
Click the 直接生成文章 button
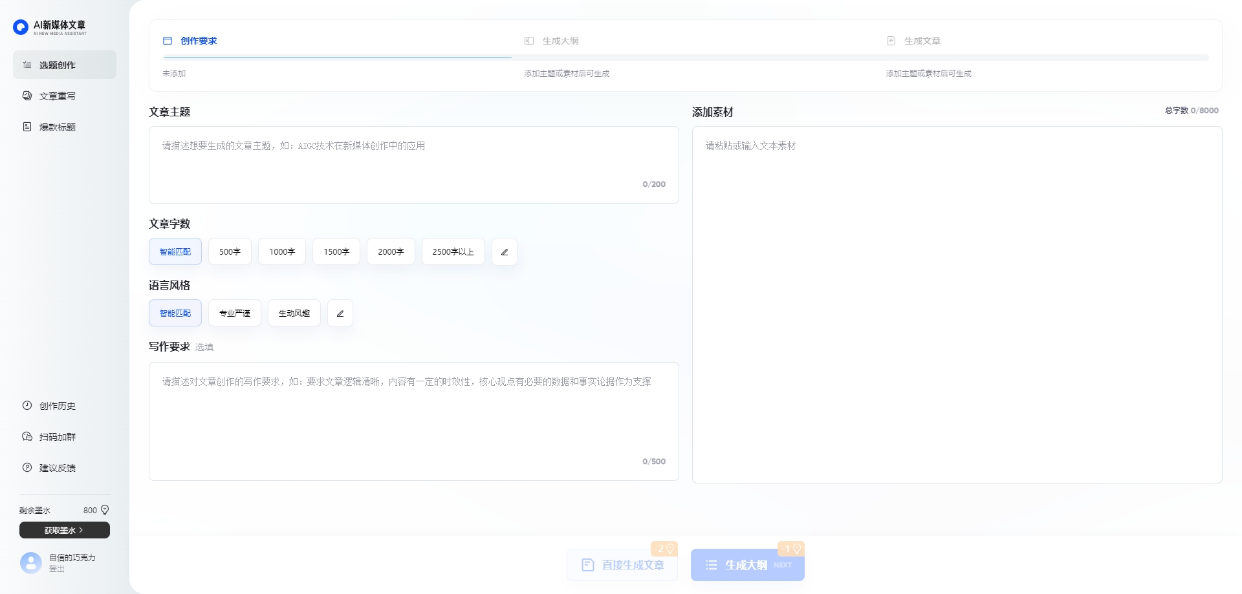[622, 564]
